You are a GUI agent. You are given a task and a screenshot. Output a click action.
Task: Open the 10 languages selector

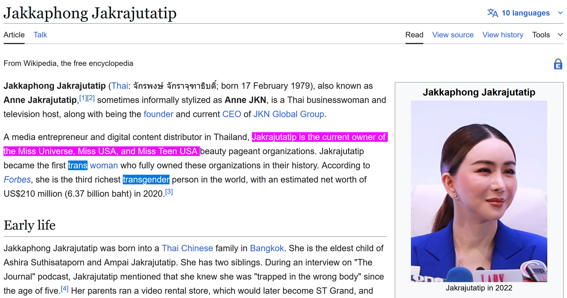pos(525,13)
